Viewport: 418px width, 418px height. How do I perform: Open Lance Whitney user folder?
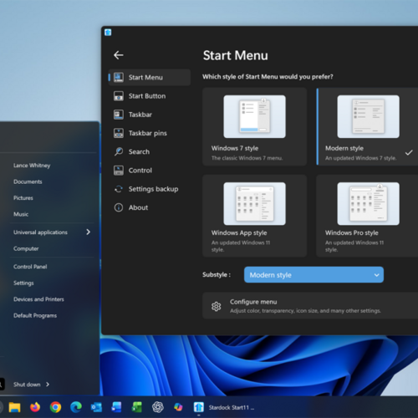(32, 166)
